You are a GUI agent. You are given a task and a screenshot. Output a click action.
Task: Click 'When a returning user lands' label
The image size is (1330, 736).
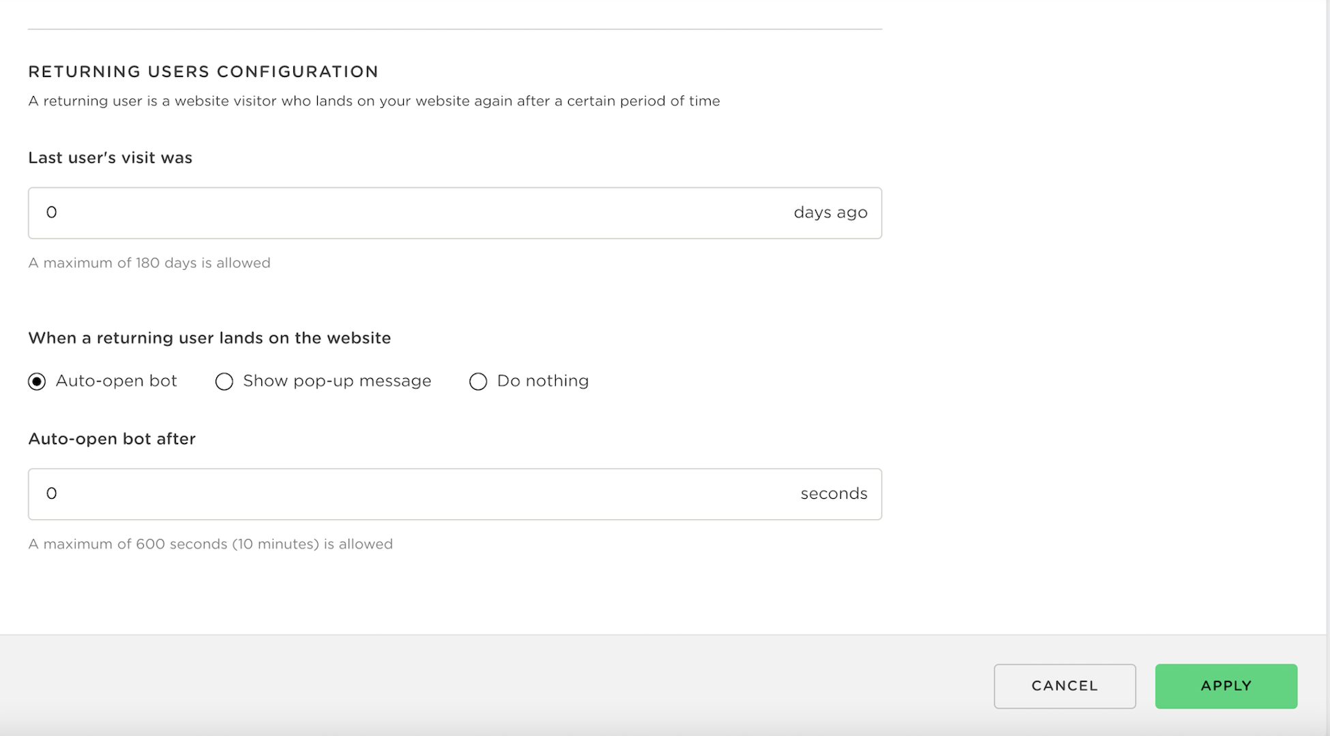click(209, 338)
